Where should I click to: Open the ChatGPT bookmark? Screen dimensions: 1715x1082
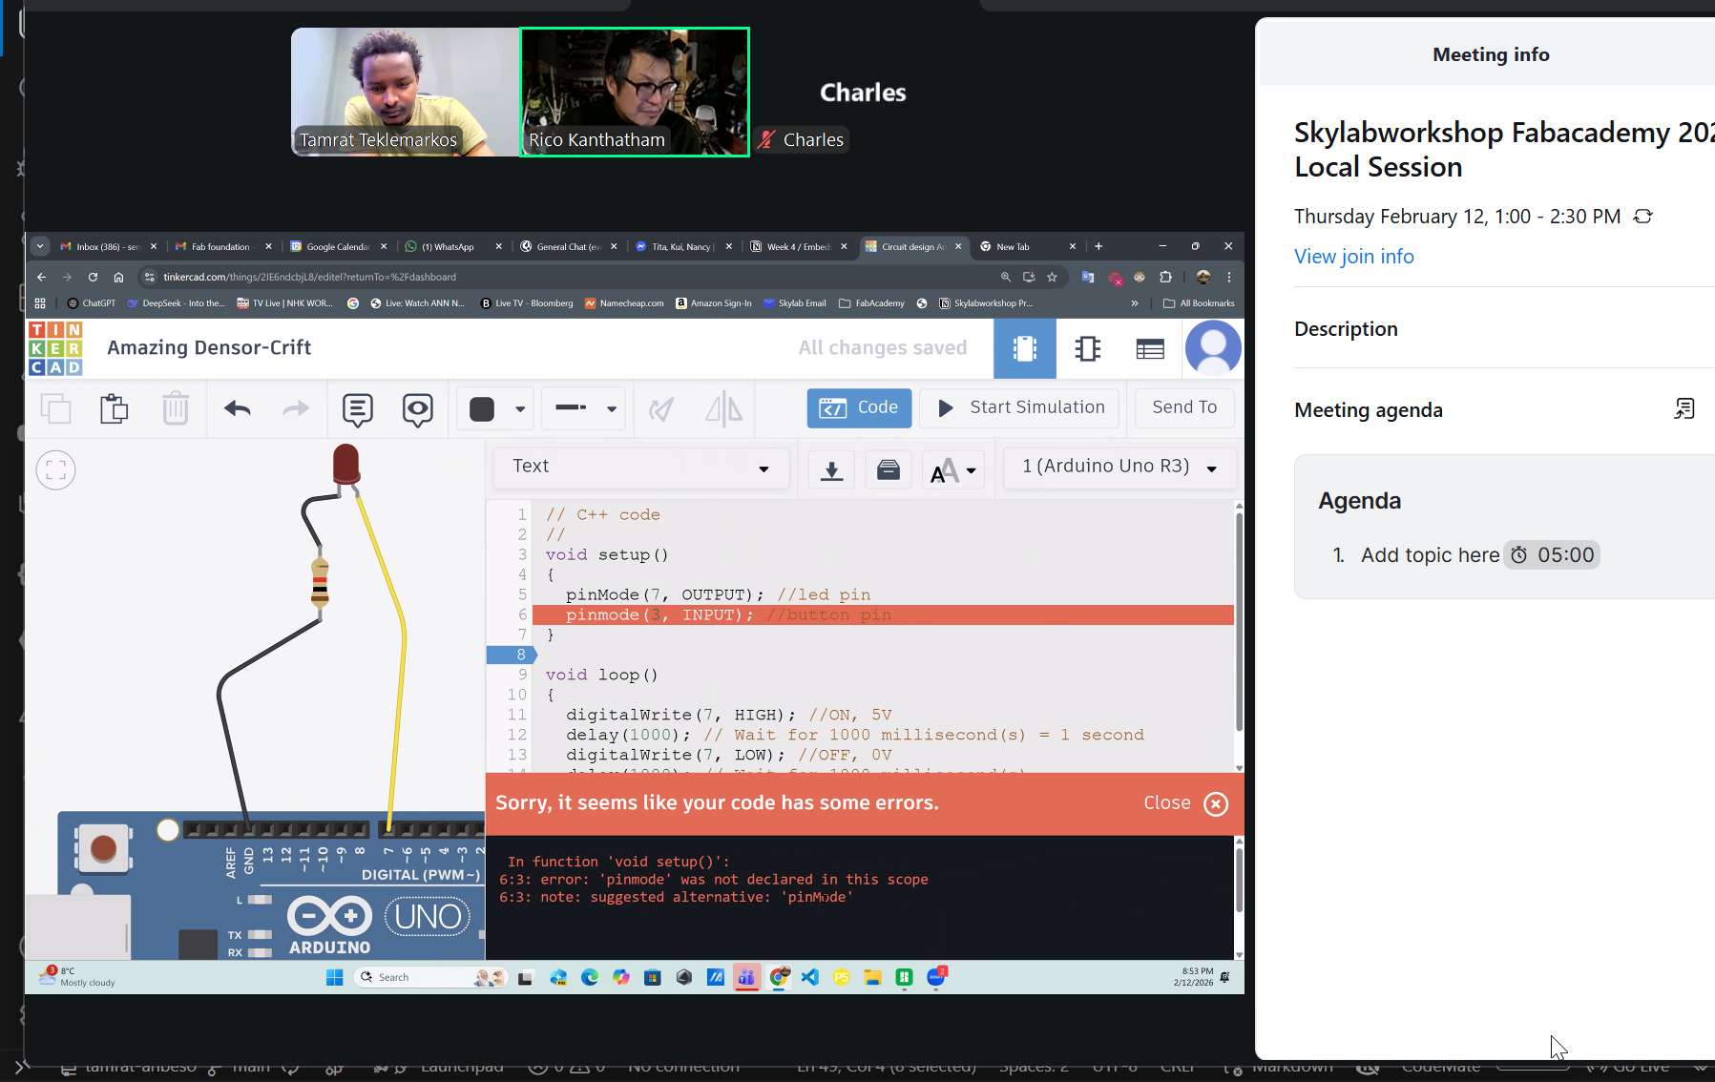(92, 303)
